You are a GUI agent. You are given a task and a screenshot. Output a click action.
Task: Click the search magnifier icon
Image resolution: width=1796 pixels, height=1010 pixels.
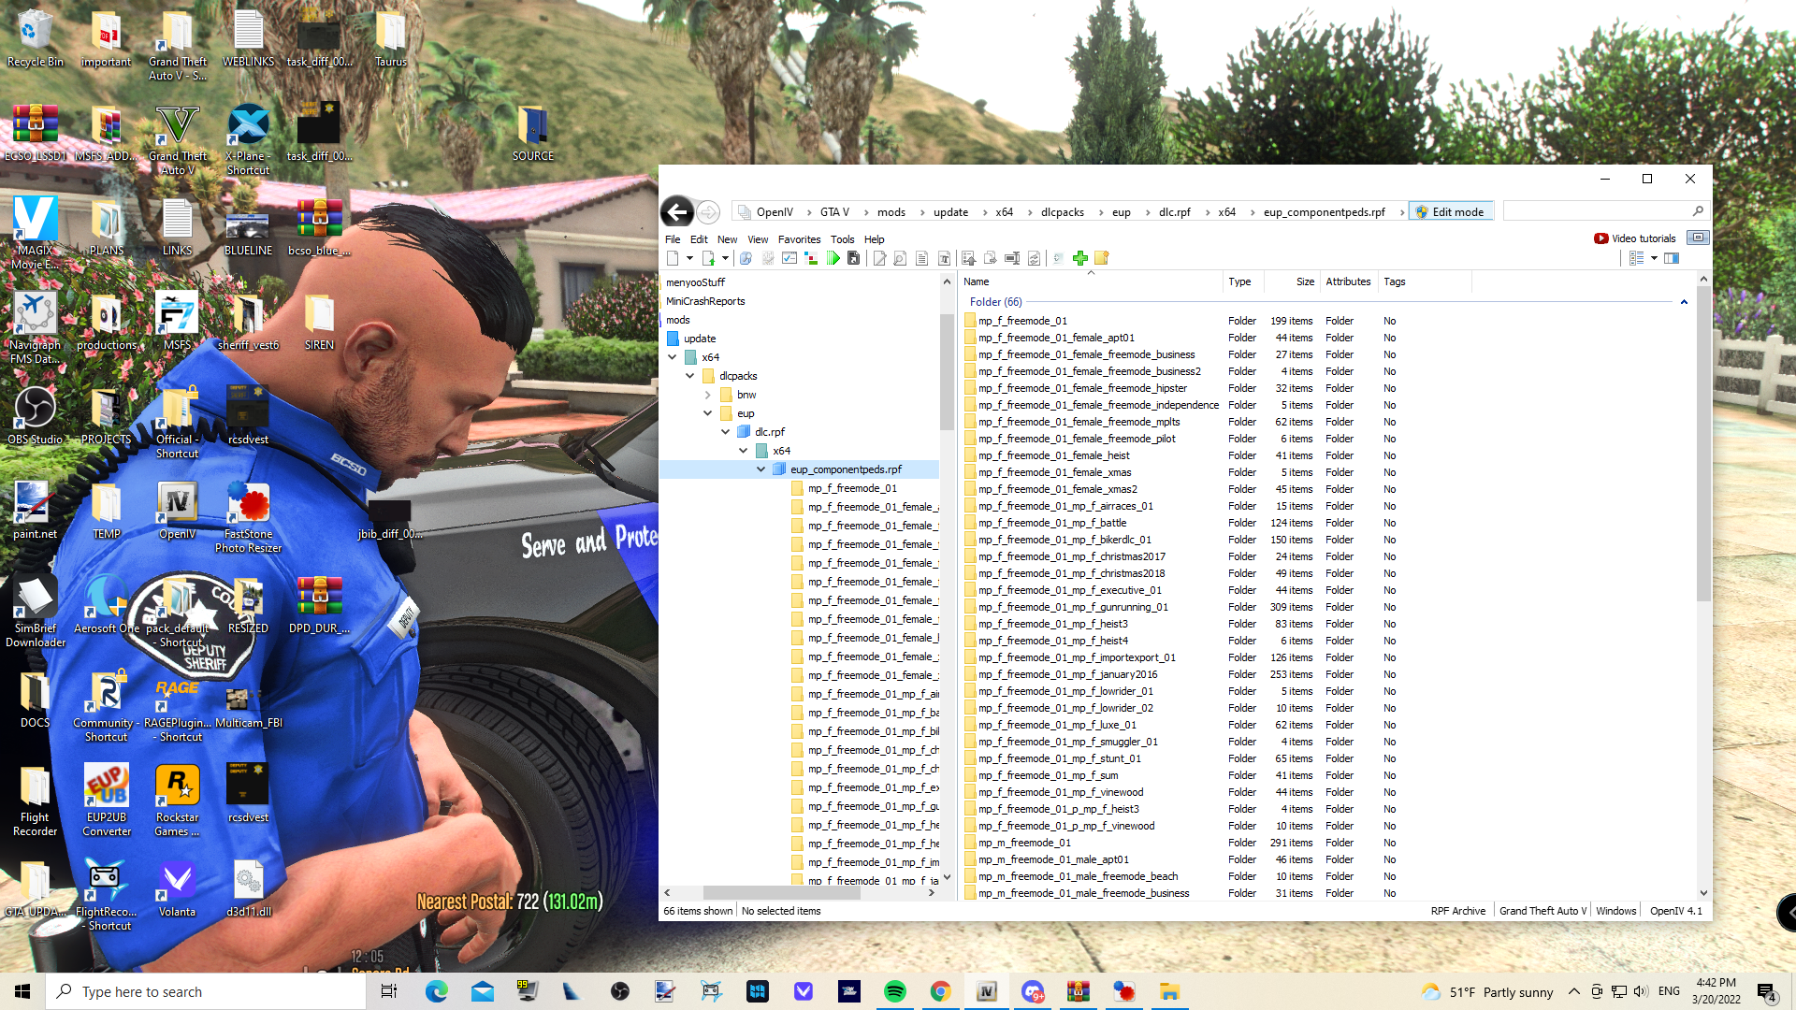(x=1698, y=211)
